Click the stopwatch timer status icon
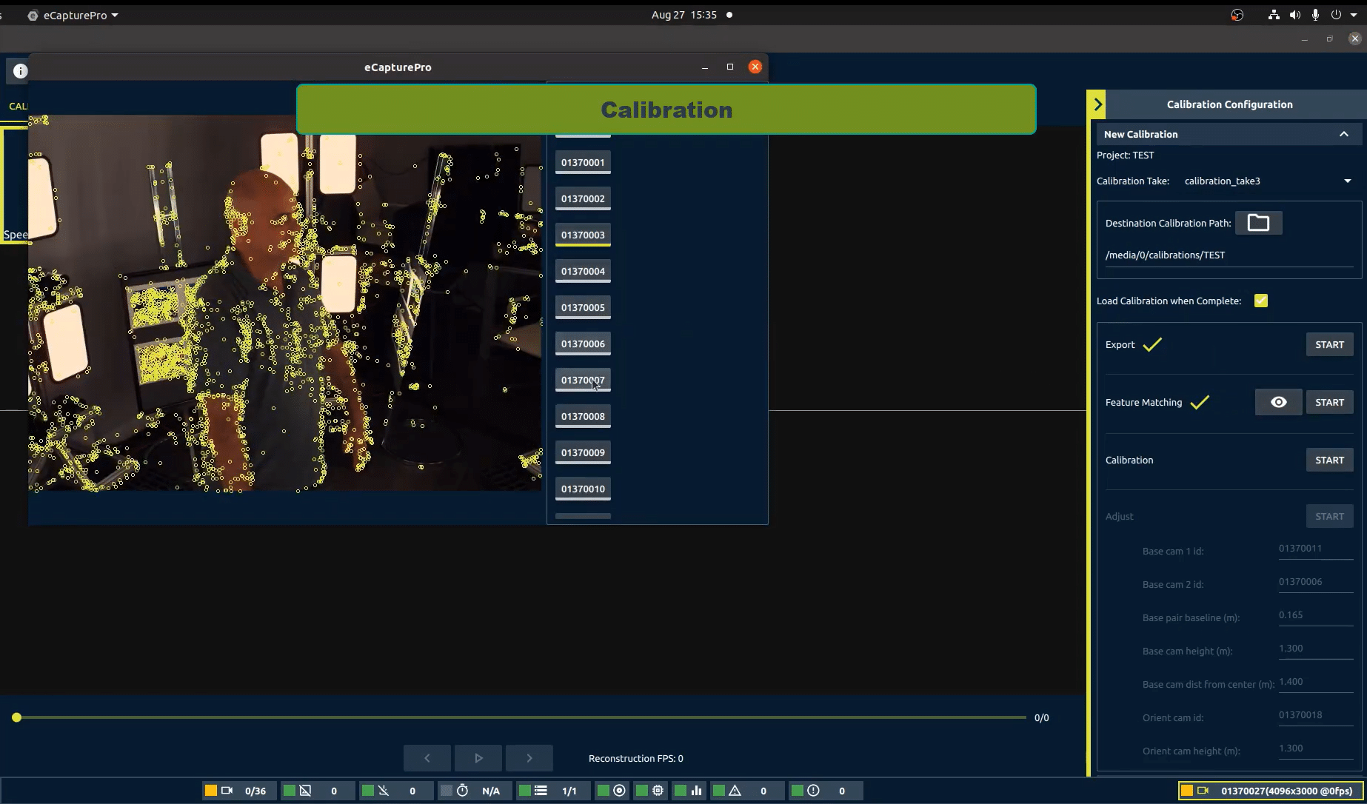Viewport: 1367px width, 804px height. 462,790
